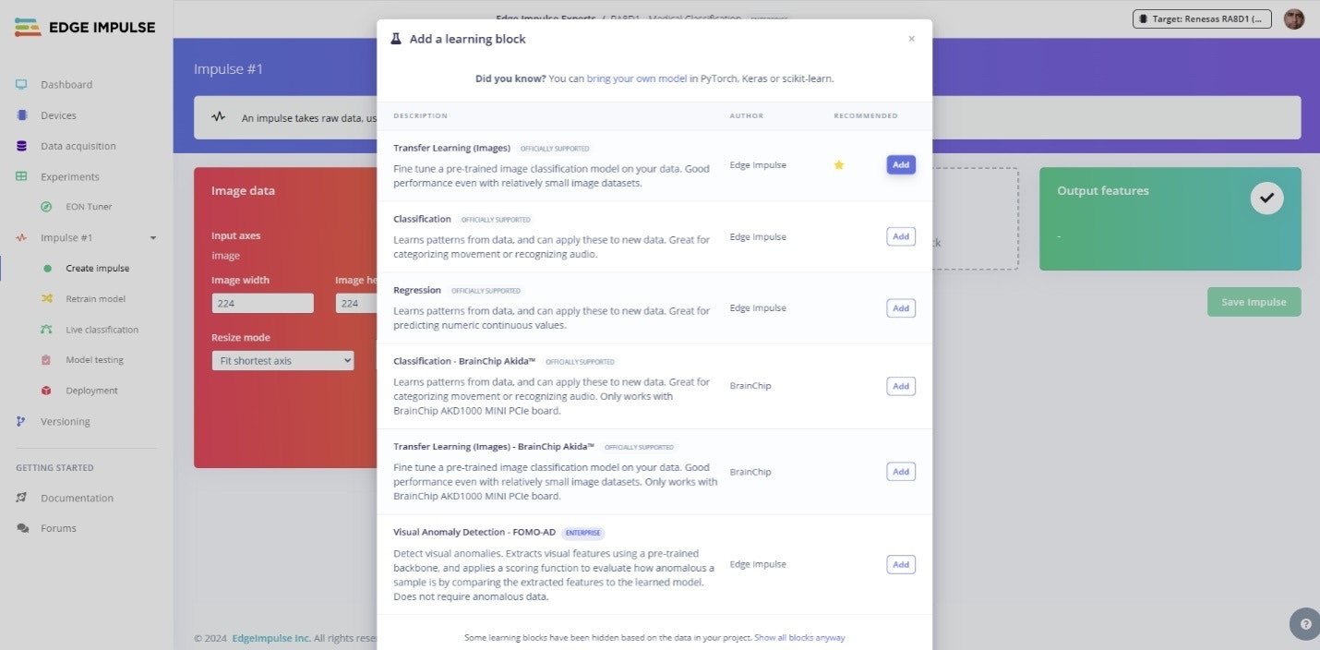Click the EdgeImpulse Inc. footer link
The height and width of the screenshot is (650, 1320).
pyautogui.click(x=271, y=638)
